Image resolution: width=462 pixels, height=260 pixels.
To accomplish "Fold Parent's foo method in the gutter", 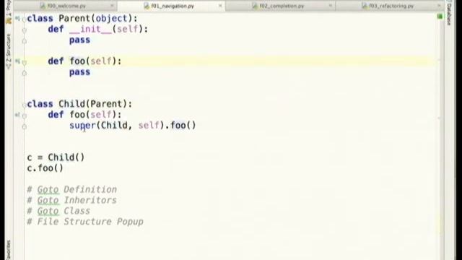I will (25, 62).
